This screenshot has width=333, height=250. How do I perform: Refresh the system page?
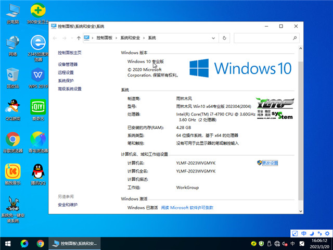[224, 38]
